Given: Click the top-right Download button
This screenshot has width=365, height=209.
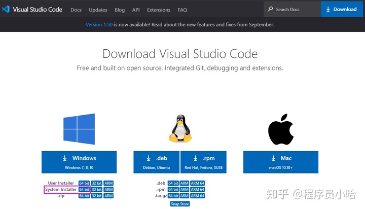Looking at the screenshot, I should [x=342, y=9].
